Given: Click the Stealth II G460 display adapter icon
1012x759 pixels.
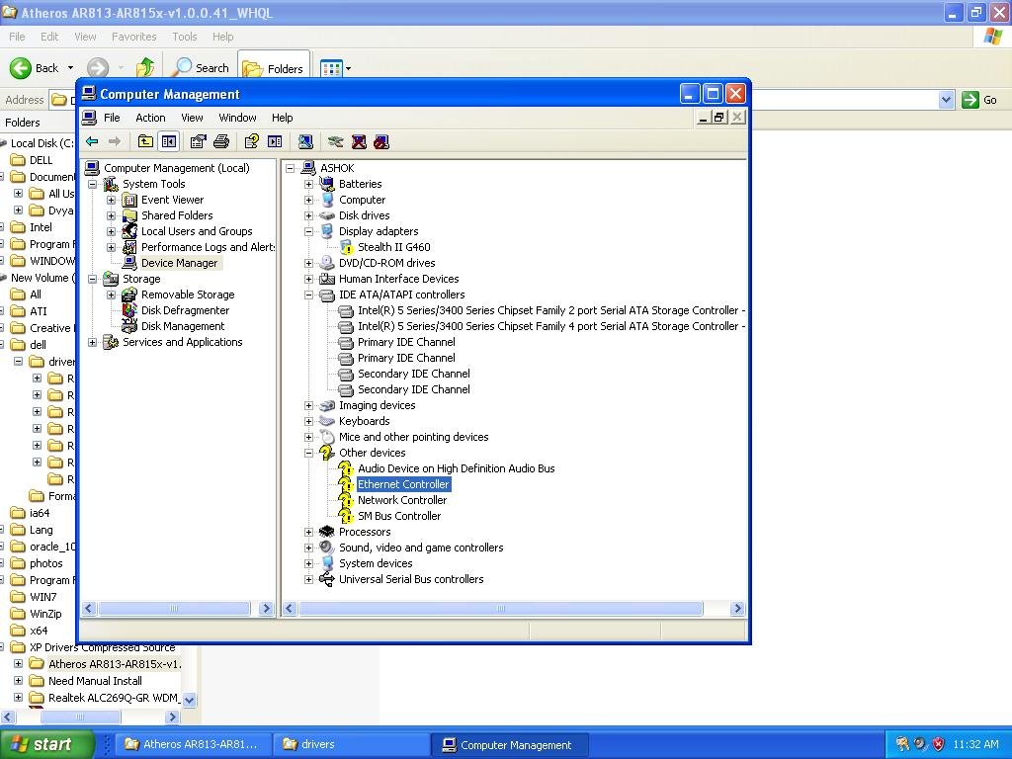Looking at the screenshot, I should [347, 247].
